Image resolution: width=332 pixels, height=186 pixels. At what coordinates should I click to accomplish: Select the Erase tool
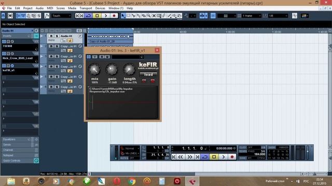pos(144,16)
